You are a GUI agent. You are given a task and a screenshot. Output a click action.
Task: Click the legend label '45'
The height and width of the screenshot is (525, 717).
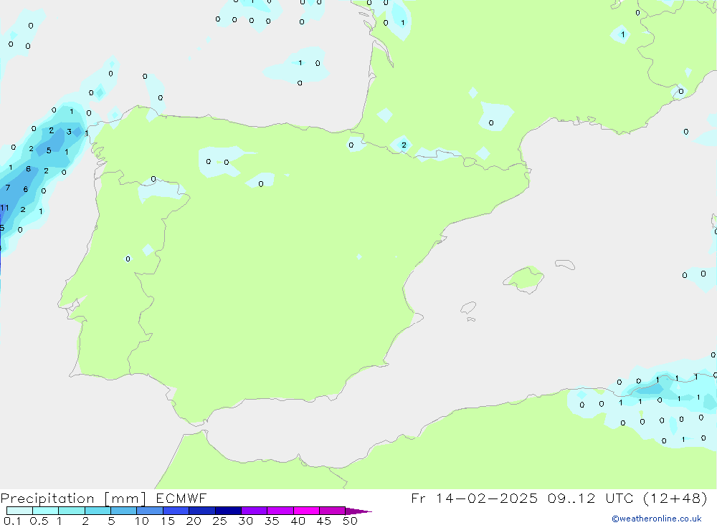point(324,521)
